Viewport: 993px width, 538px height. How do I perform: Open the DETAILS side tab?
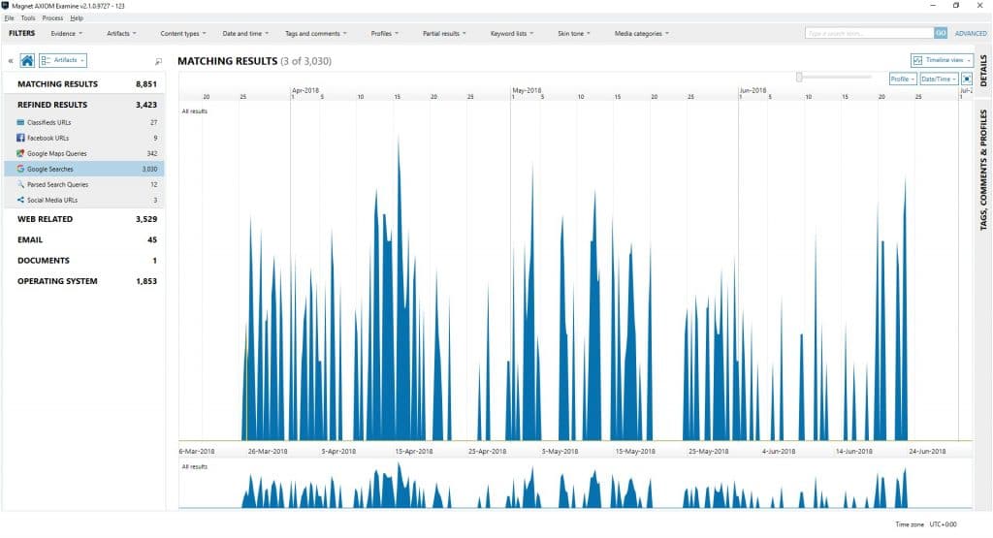983,71
